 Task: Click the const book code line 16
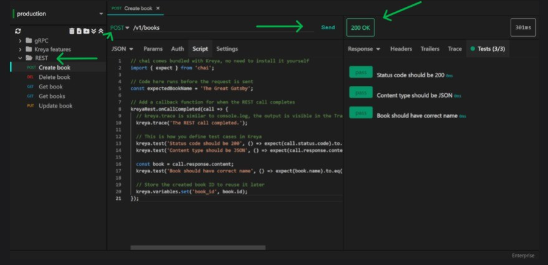(185, 164)
